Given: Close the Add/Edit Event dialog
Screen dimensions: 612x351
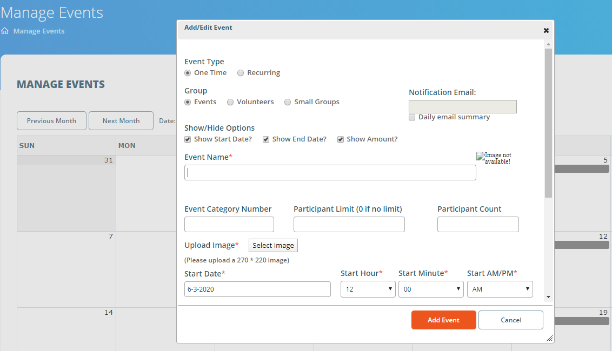Looking at the screenshot, I should coord(546,30).
